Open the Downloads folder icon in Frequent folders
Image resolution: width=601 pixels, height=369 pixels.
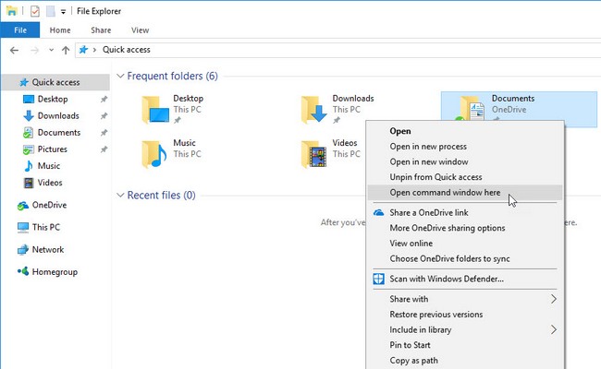tap(315, 109)
